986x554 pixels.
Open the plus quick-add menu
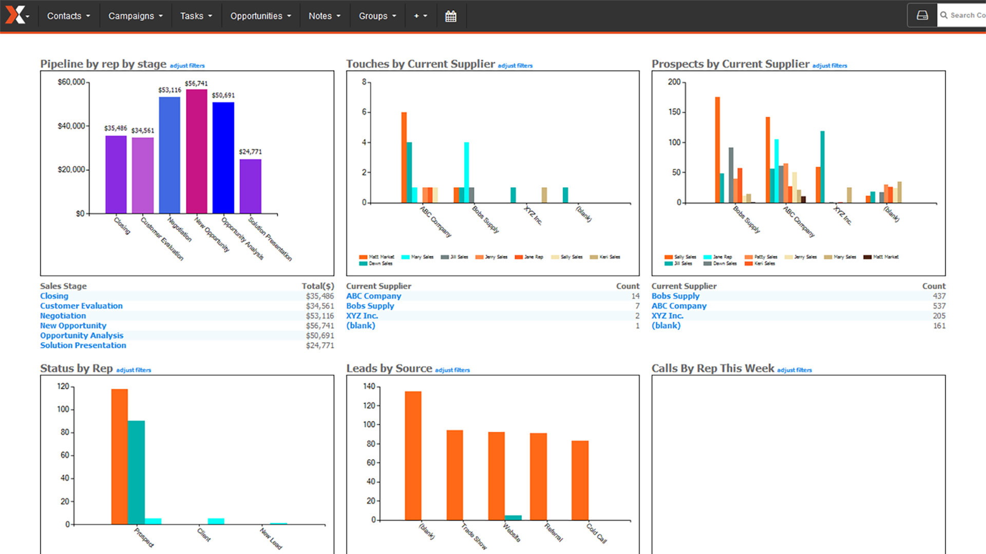tap(420, 16)
